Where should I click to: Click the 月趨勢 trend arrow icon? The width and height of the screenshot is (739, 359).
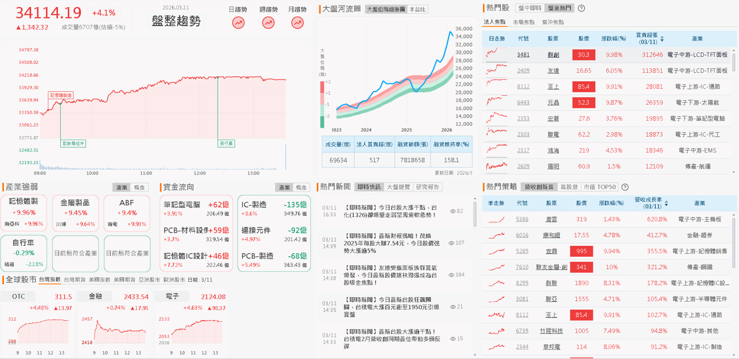coord(298,22)
